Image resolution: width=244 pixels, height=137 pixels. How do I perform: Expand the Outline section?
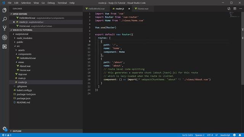click(x=46, y=131)
